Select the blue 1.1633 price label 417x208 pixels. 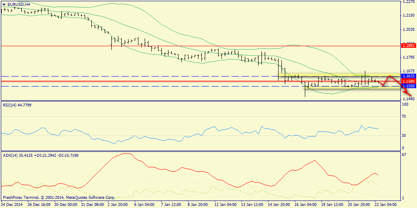409,76
